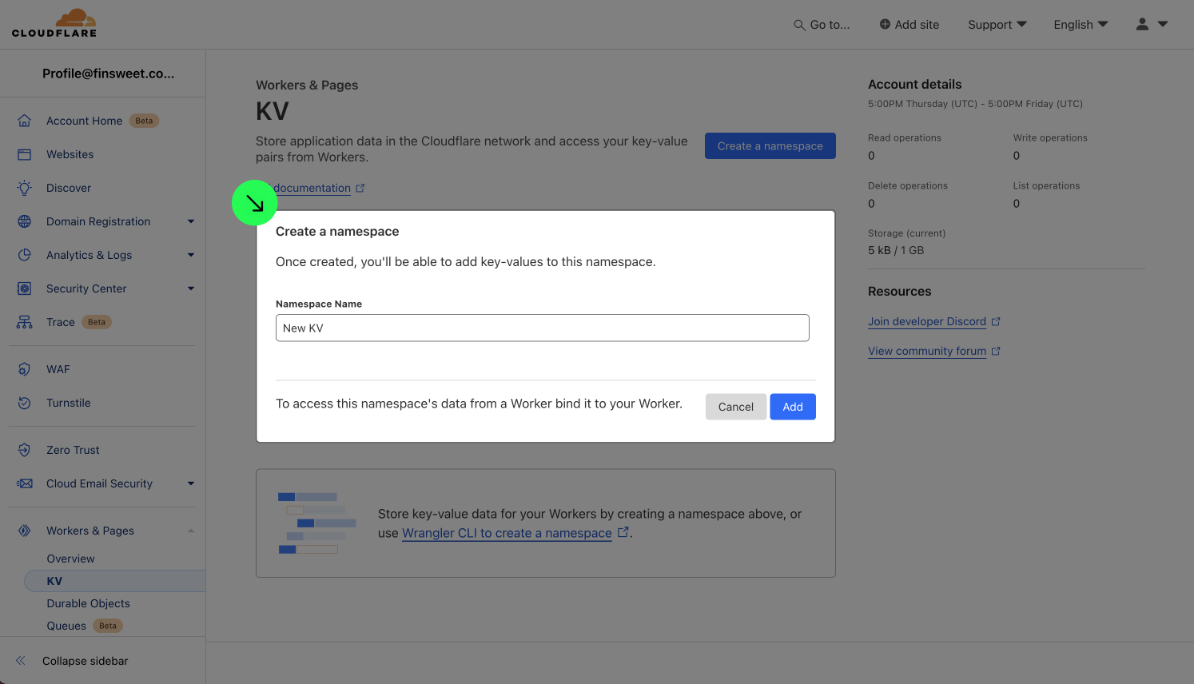Screen dimensions: 1194x684
Task: Click external link icon beside Join developer Discord
Action: (996, 321)
